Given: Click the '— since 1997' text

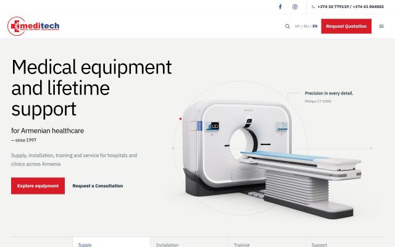Looking at the screenshot, I should pos(23,140).
